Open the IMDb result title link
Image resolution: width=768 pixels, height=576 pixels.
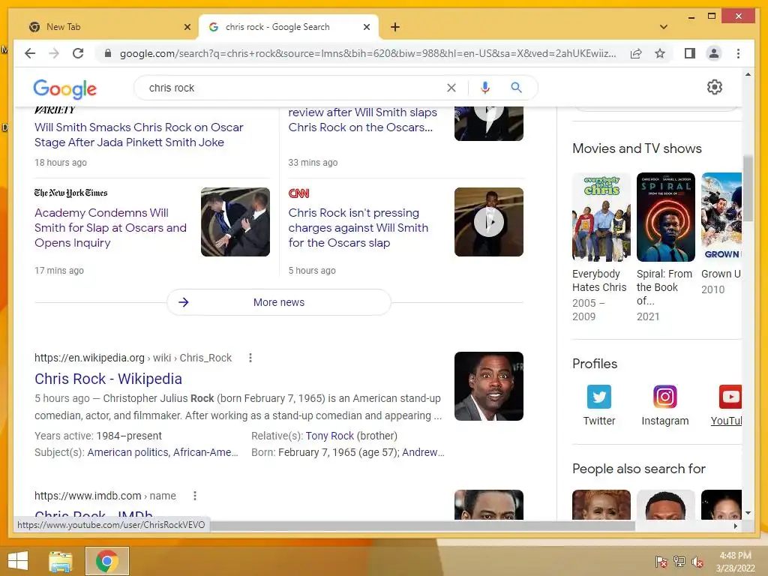click(94, 514)
